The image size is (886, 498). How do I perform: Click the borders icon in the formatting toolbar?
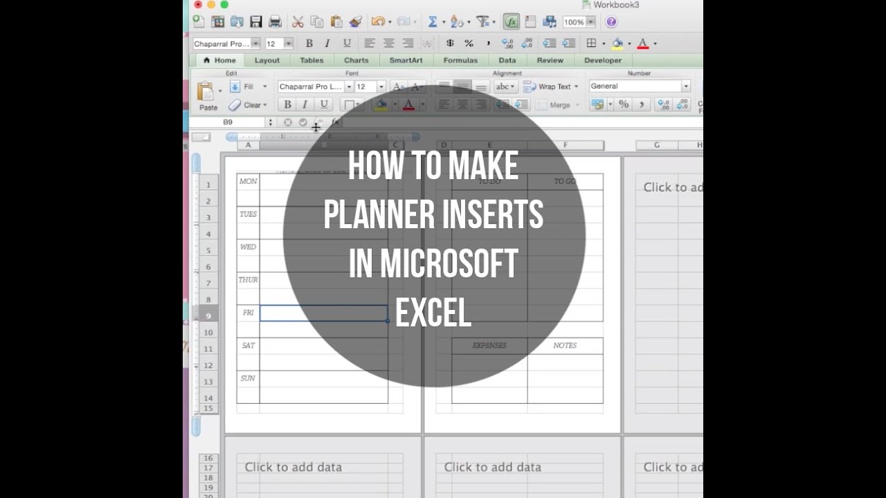(x=591, y=44)
